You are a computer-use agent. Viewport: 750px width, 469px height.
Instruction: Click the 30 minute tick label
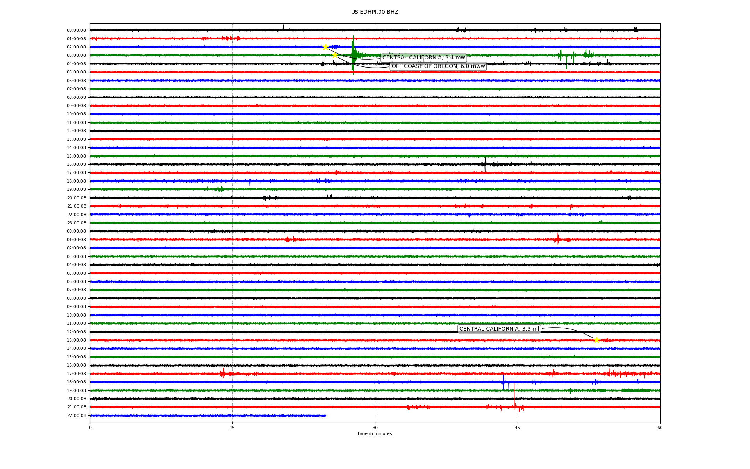coord(375,428)
